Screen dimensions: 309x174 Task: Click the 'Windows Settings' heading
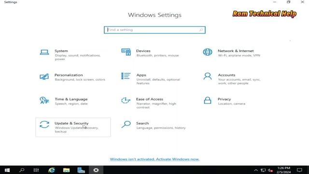coord(154,15)
